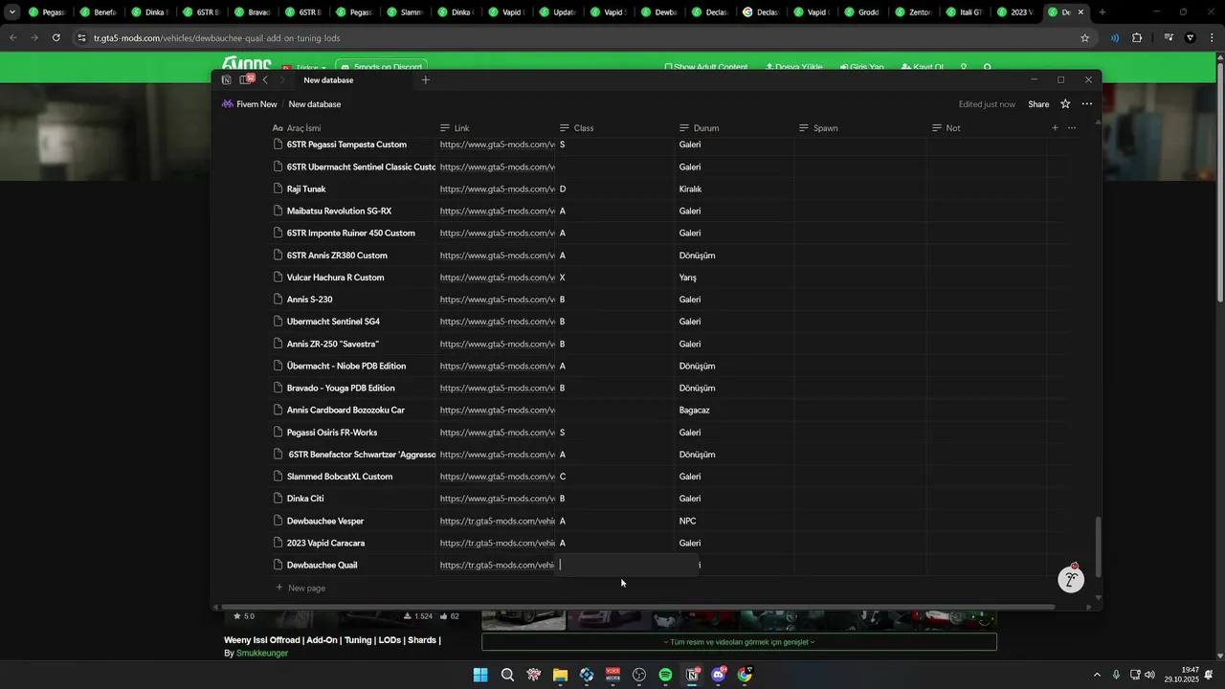Image resolution: width=1225 pixels, height=689 pixels.
Task: Click the Notion logo icon in window title bar
Action: [226, 80]
